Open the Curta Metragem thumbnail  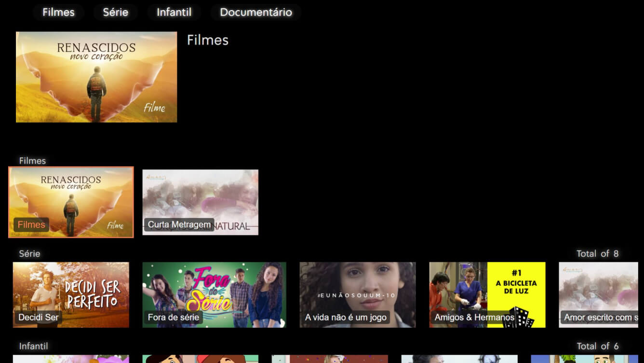[x=200, y=202]
